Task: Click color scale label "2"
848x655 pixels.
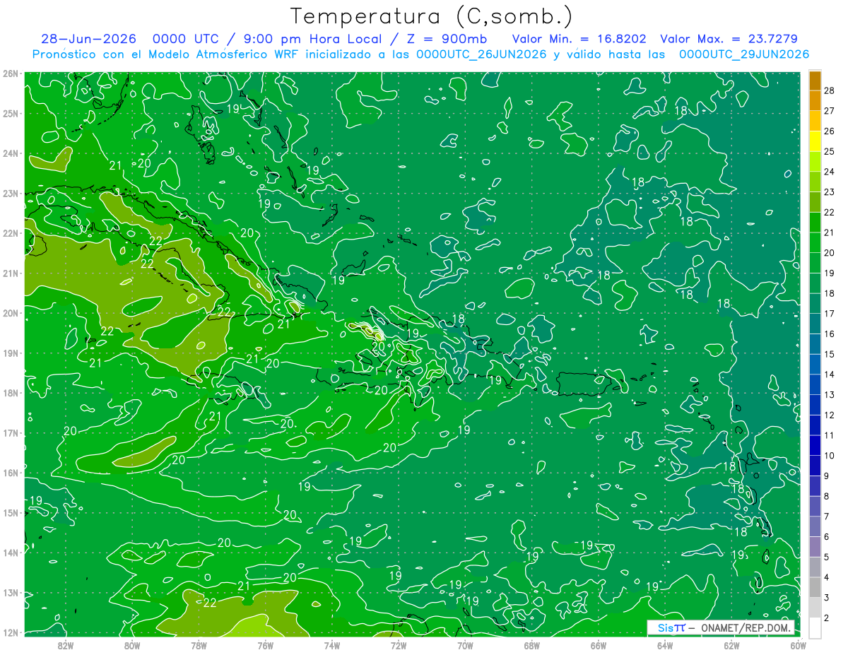Action: [827, 618]
